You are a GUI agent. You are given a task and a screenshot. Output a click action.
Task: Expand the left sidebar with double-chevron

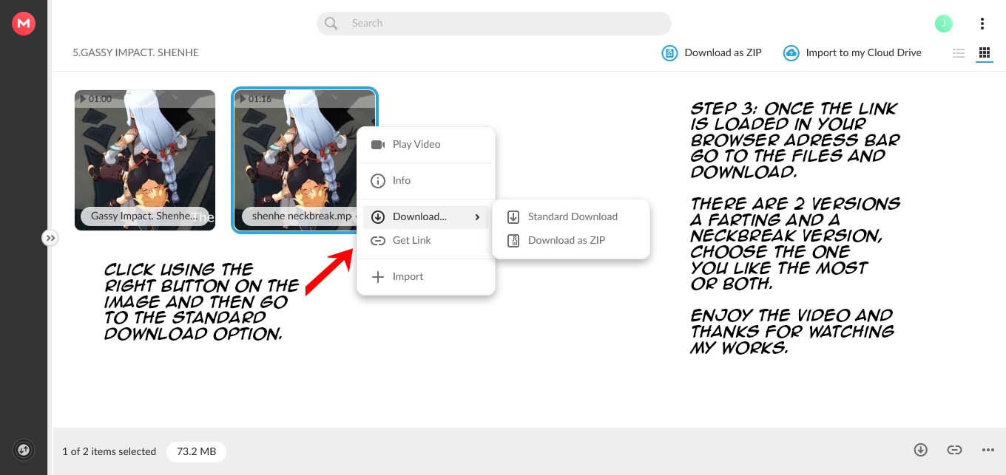[x=50, y=238]
